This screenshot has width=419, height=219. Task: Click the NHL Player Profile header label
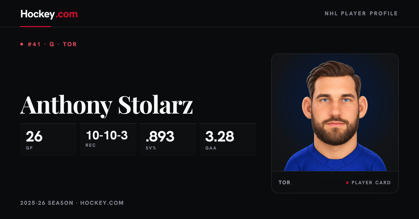pyautogui.click(x=361, y=14)
